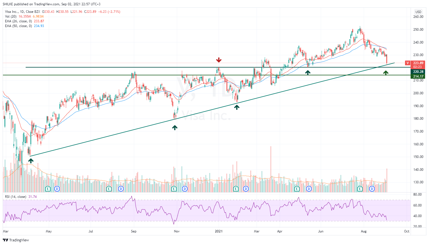
Task: Click the RSI value 31.74
Action: point(33,197)
